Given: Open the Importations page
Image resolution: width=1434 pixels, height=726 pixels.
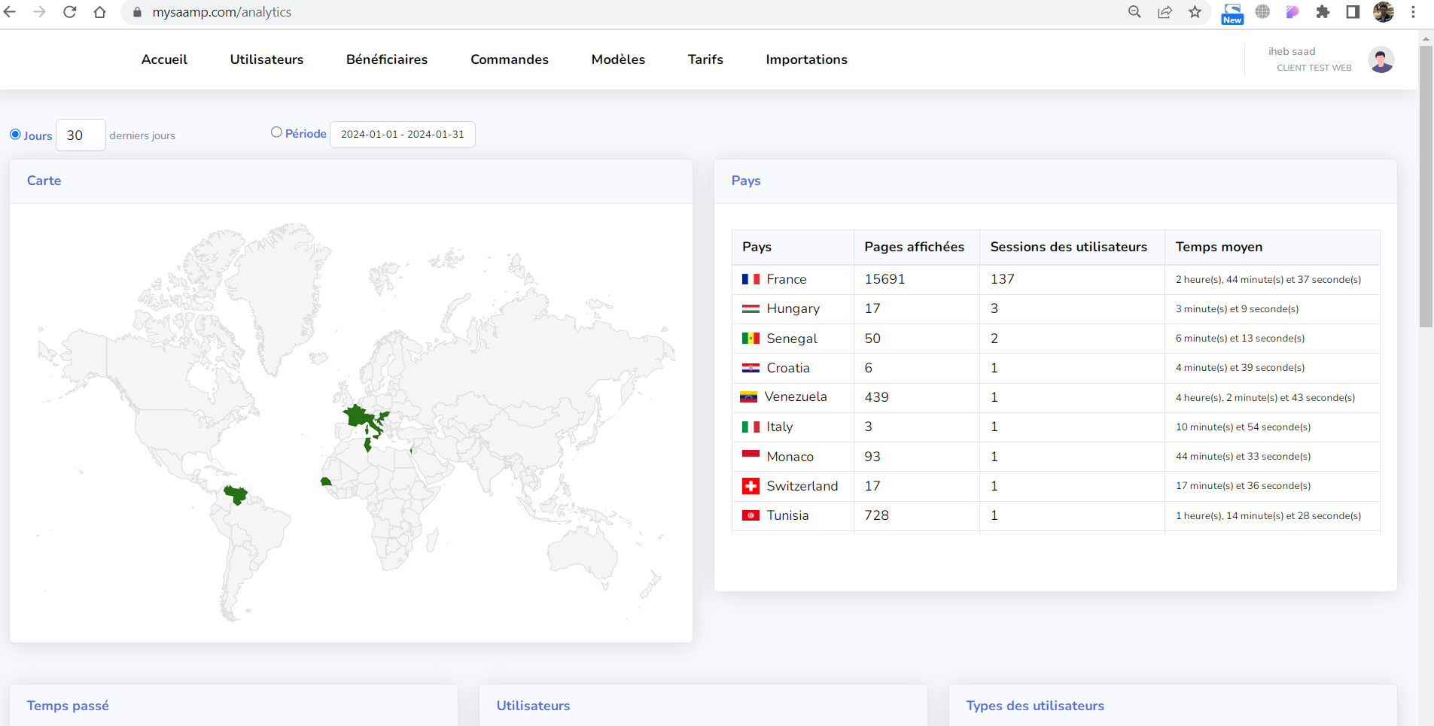Looking at the screenshot, I should point(806,59).
